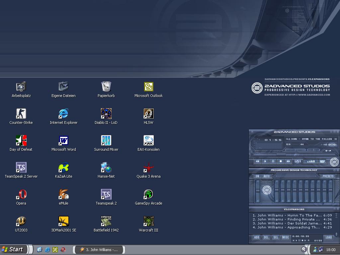
Task: Select TeamSpeak 2 Server icon
Action: pos(21,170)
